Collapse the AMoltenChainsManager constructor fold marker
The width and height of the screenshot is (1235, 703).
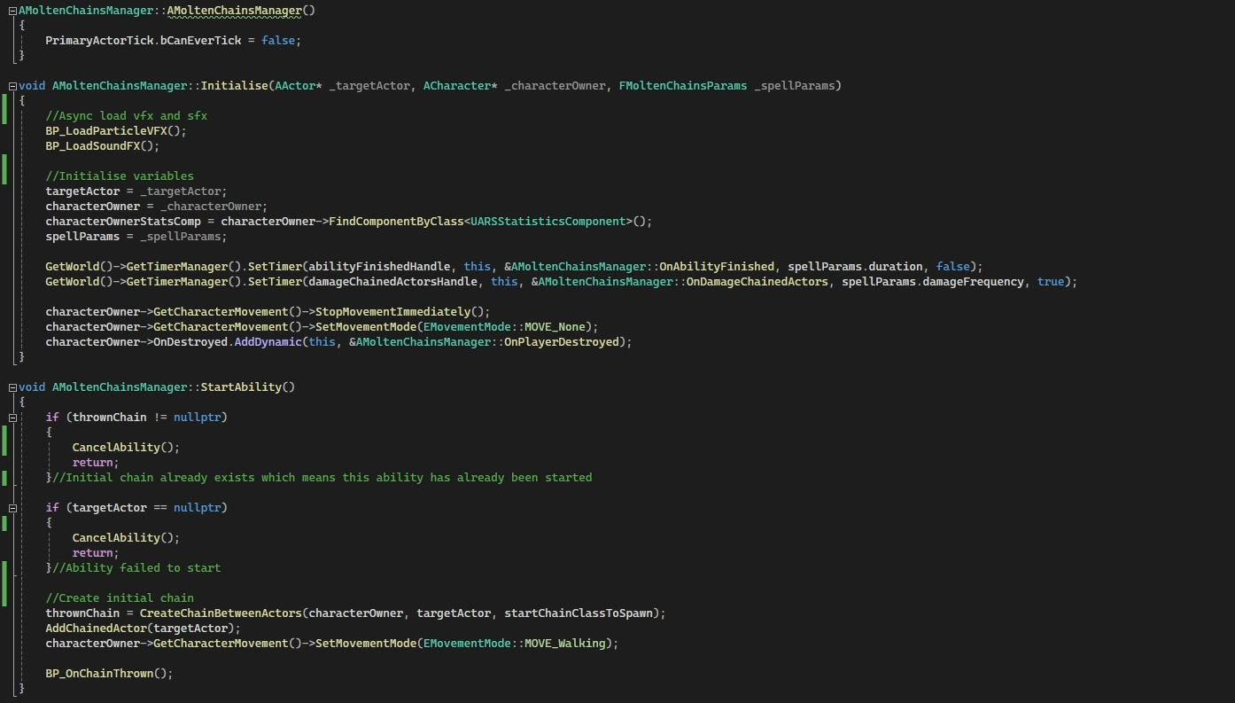pos(12,11)
